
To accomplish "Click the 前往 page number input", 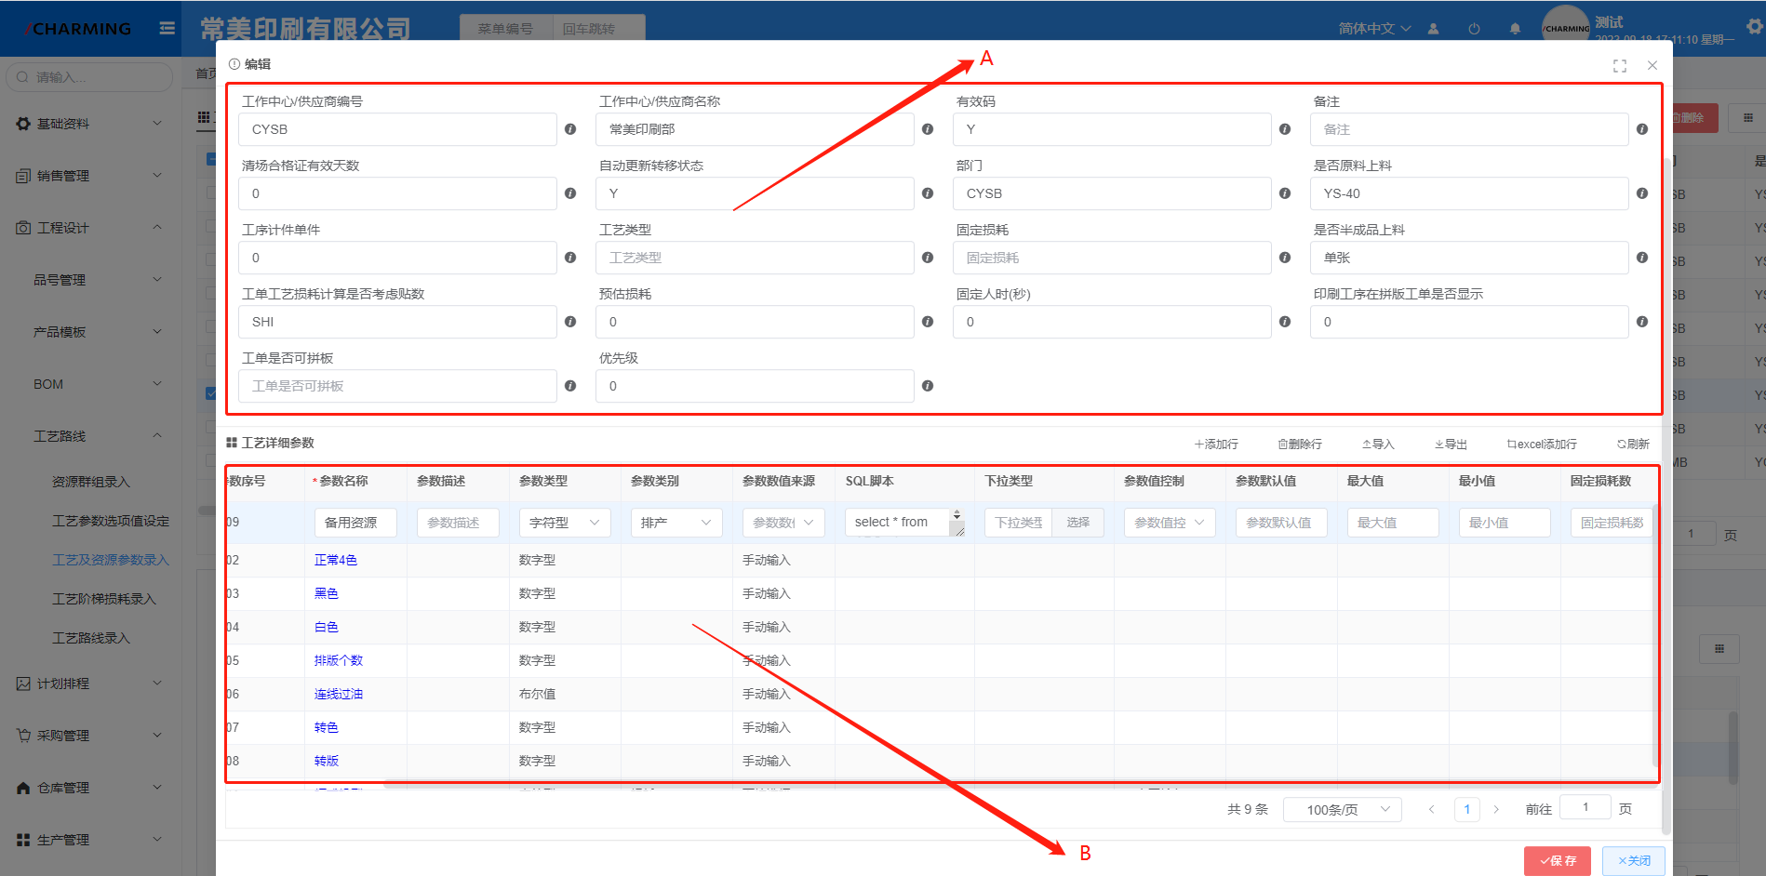I will coord(1585,807).
